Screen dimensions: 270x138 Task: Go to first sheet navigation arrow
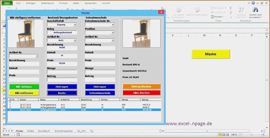click(3, 131)
